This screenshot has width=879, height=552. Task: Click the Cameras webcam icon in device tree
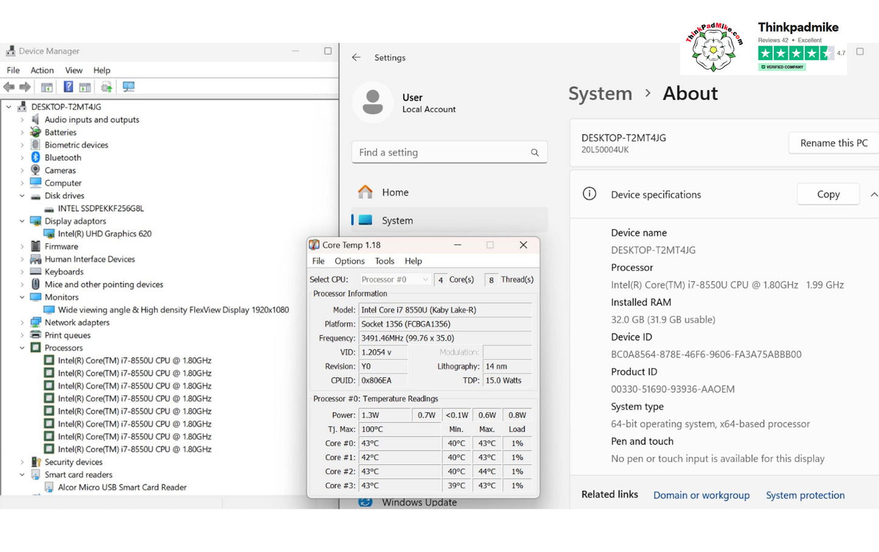coord(35,170)
